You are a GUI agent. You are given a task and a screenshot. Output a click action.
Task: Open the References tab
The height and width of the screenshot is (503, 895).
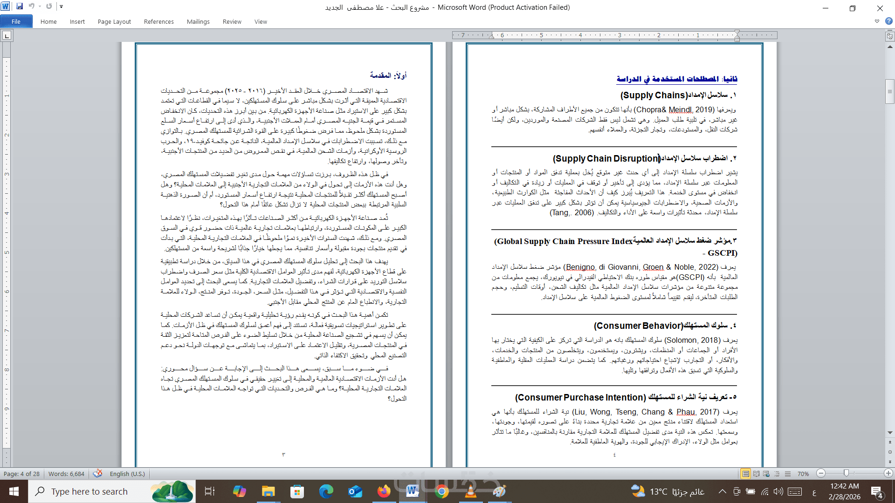point(158,21)
